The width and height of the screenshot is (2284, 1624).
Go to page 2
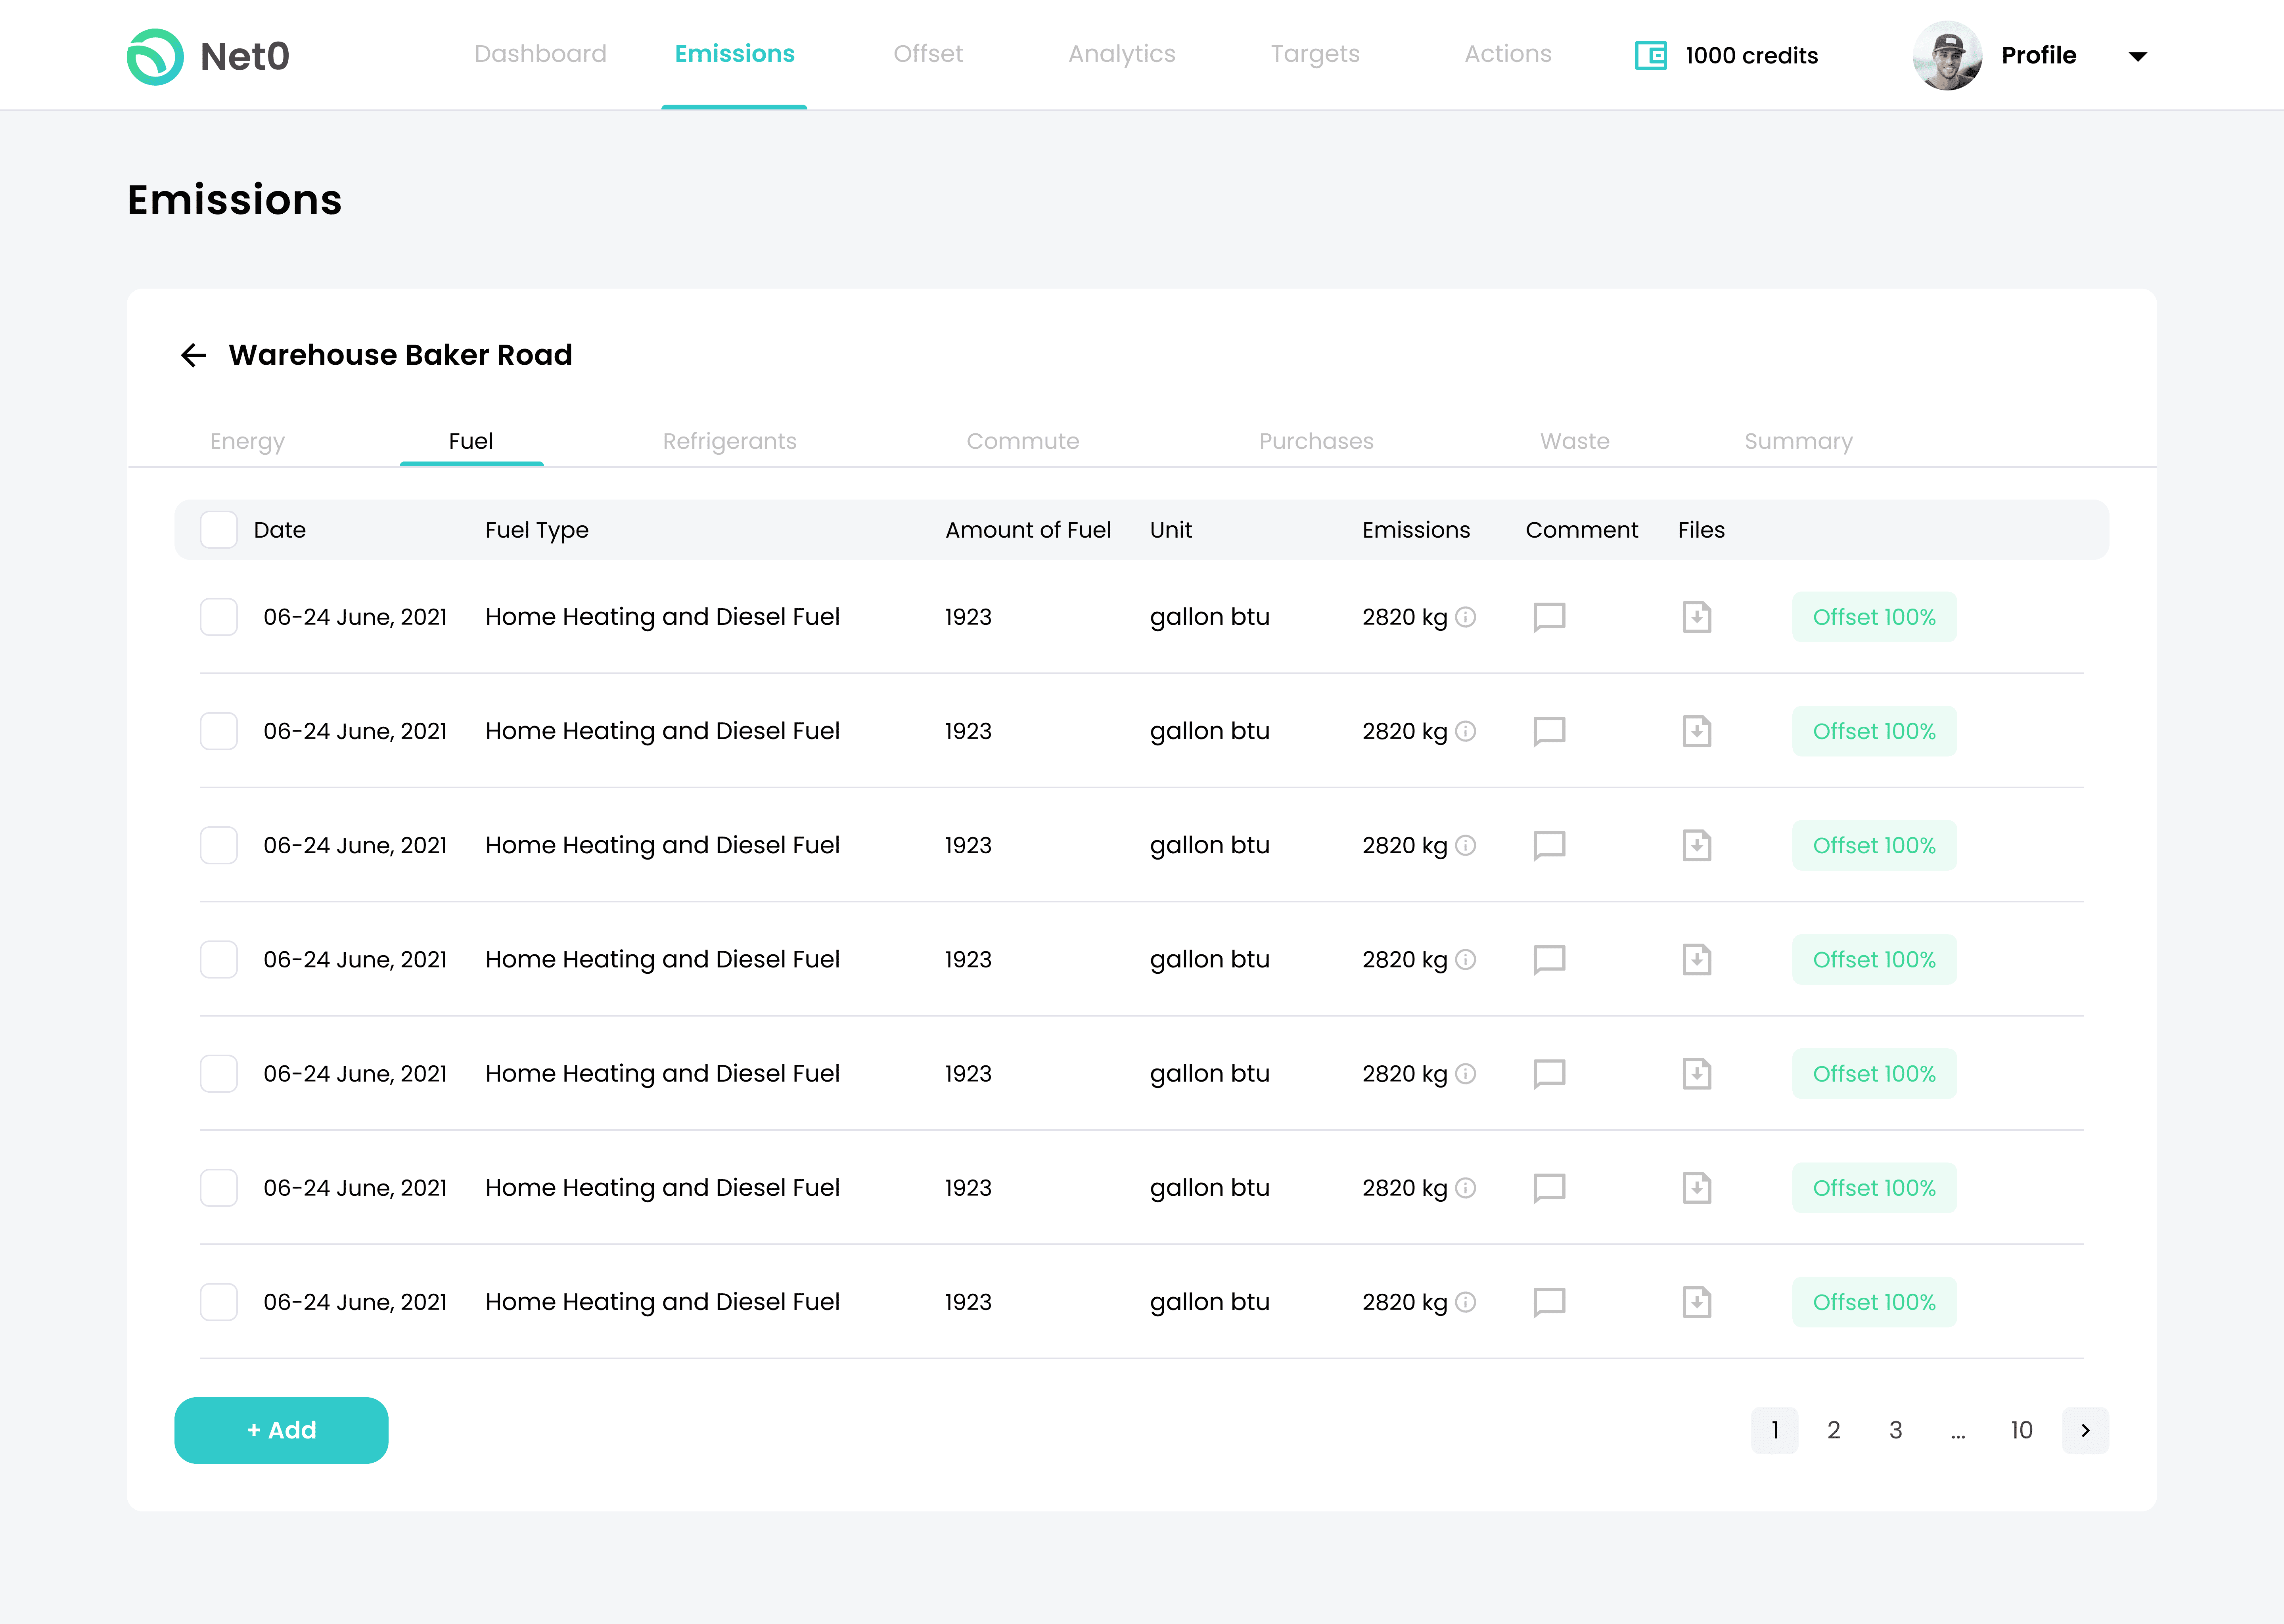(x=1834, y=1430)
